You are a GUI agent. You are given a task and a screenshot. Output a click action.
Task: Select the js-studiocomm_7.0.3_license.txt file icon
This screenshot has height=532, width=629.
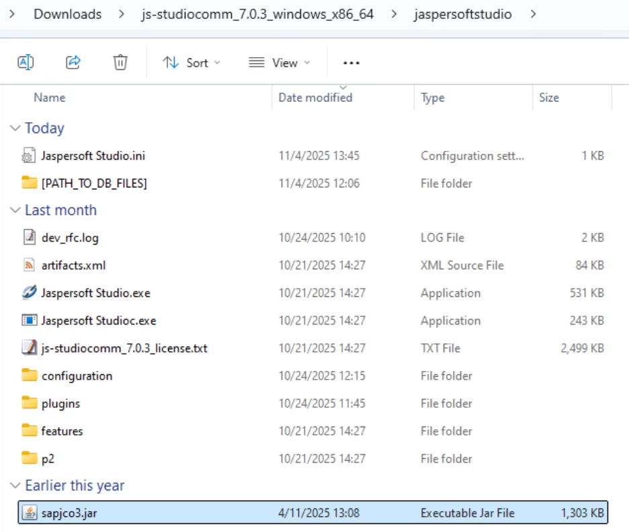[29, 347]
